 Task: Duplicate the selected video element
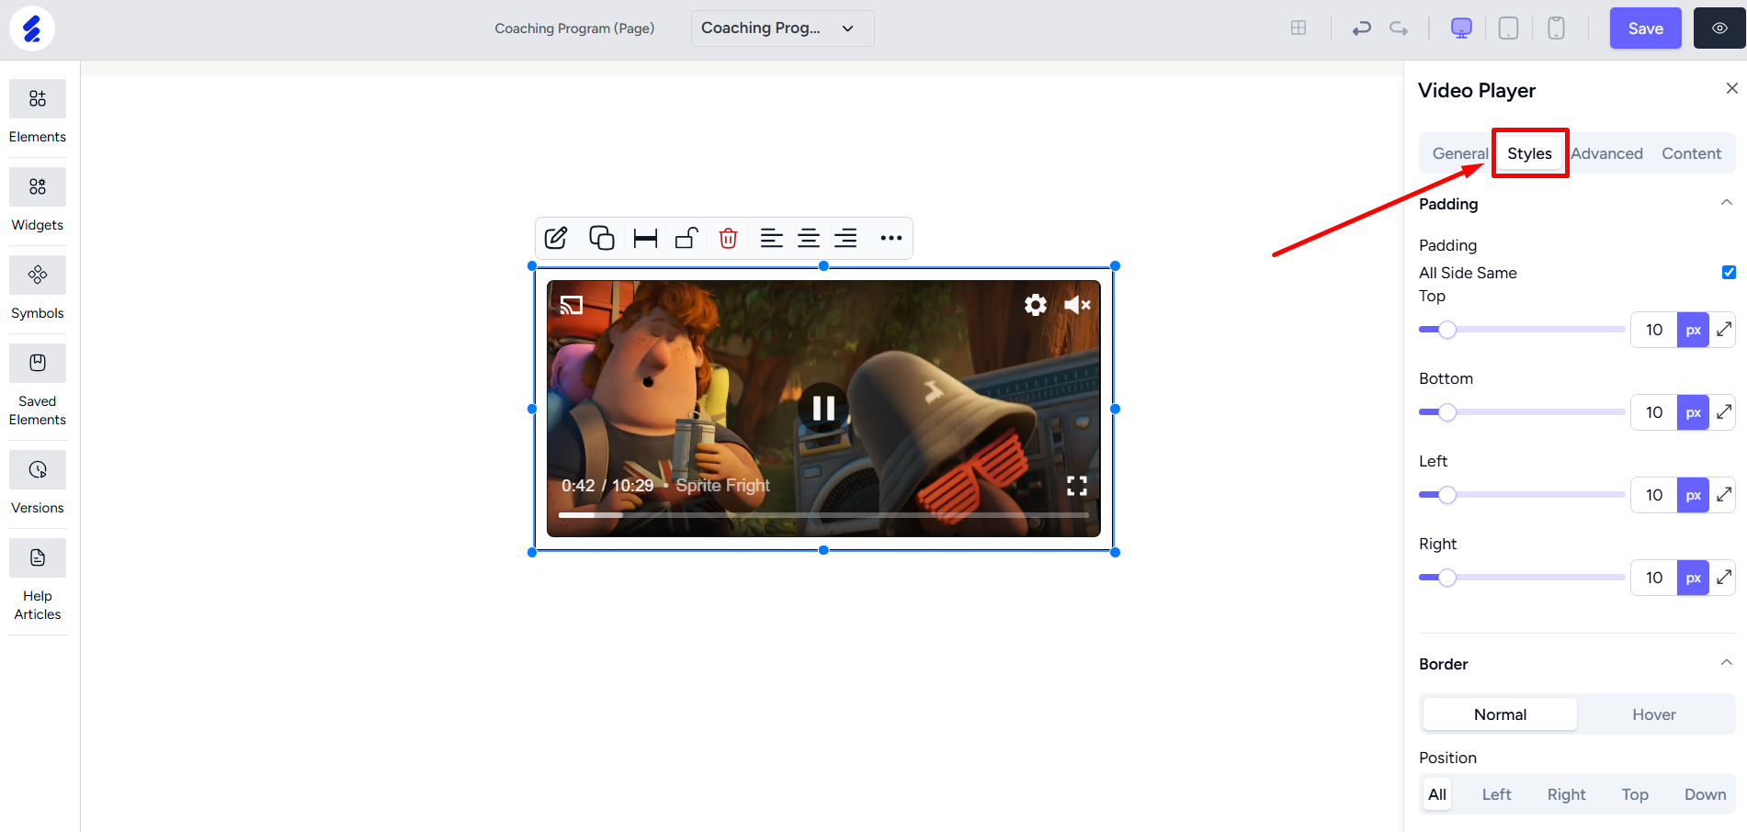coord(602,239)
